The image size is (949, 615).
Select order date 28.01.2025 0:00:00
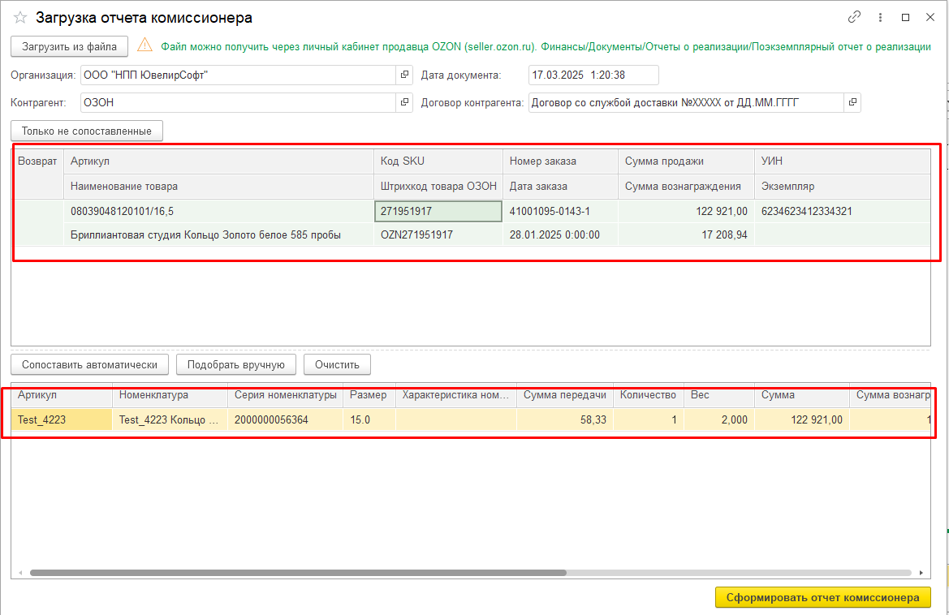coord(560,234)
